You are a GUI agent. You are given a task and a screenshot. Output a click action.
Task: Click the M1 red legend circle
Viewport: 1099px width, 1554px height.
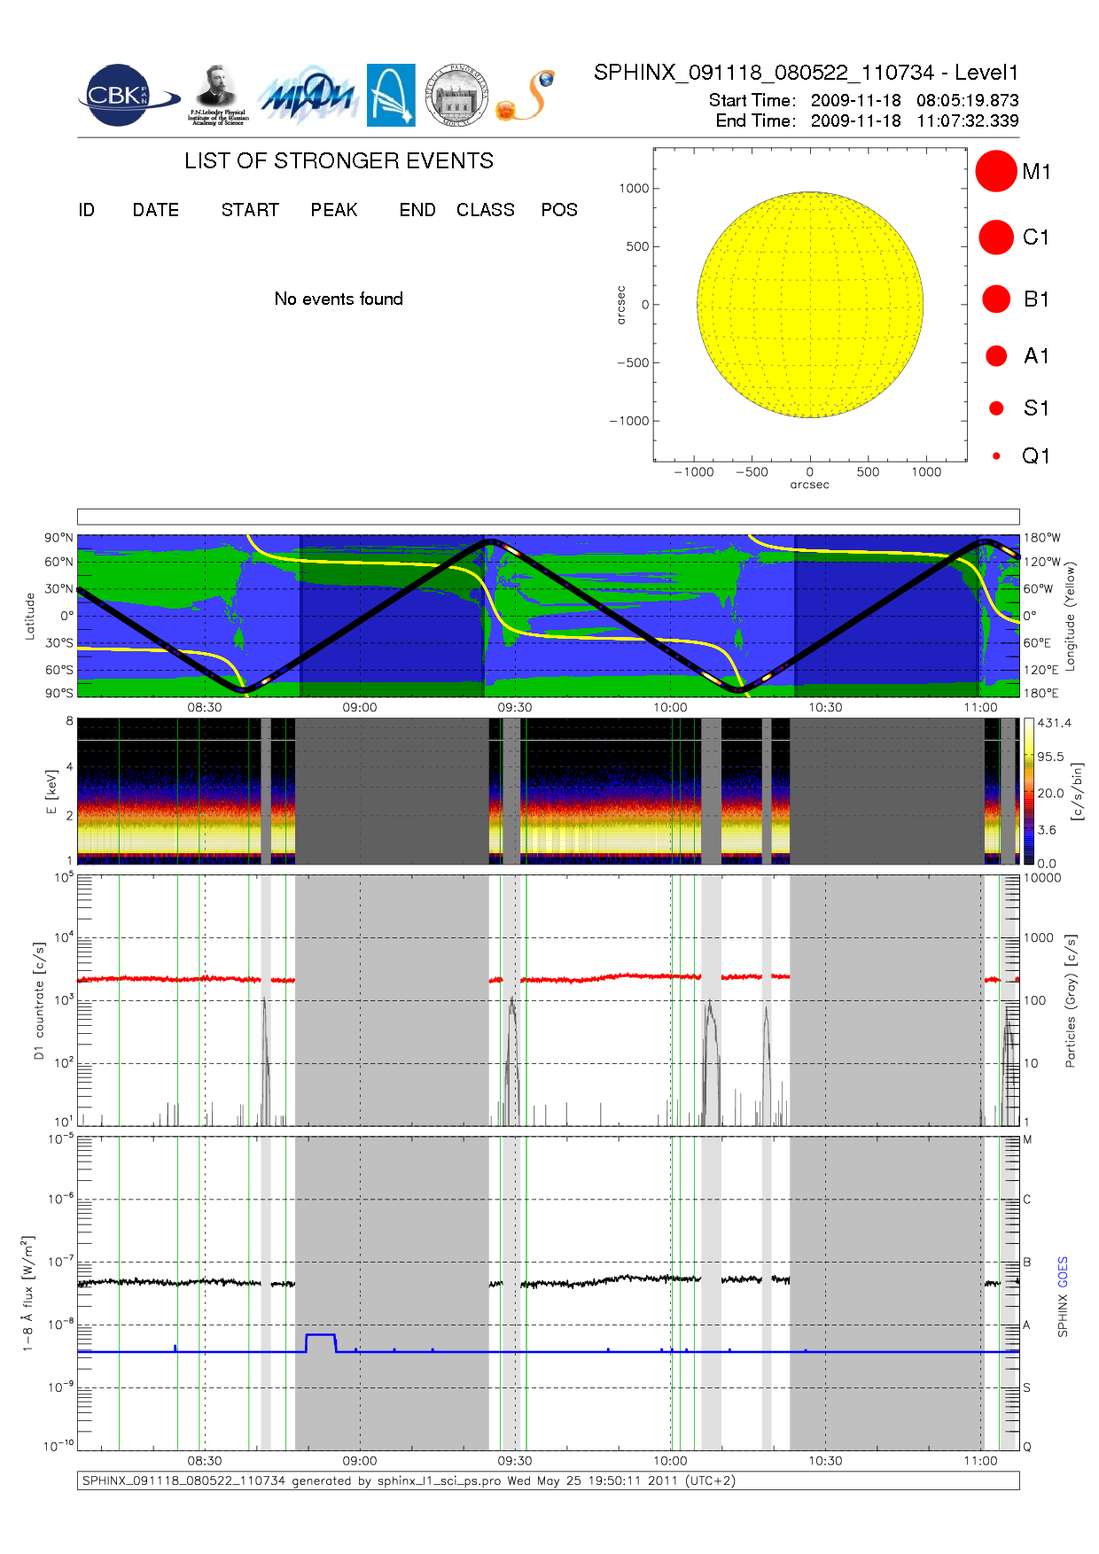[x=995, y=171]
